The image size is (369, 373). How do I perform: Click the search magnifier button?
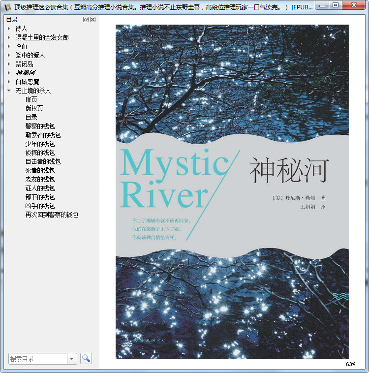point(86,359)
